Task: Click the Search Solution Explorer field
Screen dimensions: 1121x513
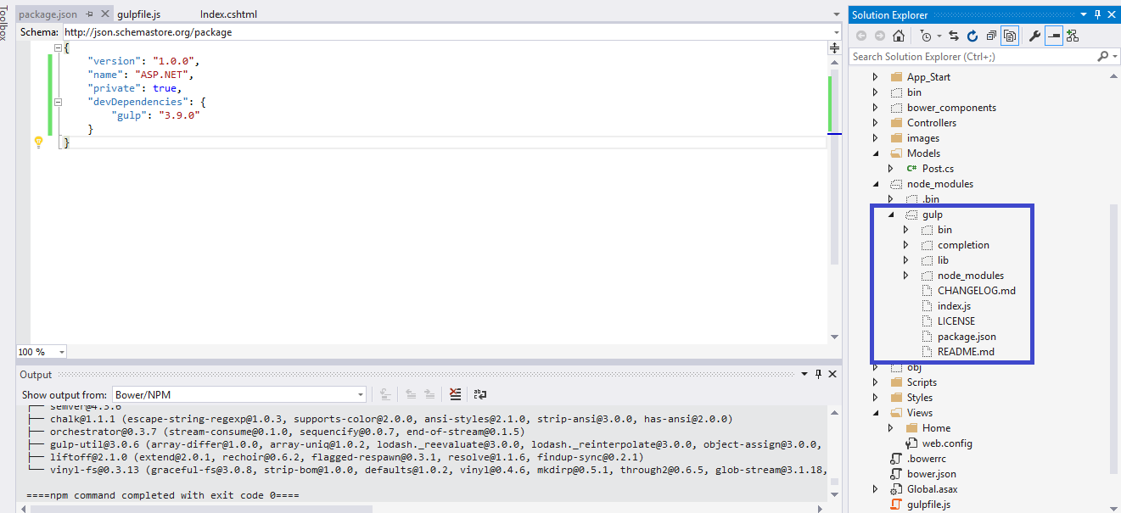Action: pyautogui.click(x=972, y=57)
